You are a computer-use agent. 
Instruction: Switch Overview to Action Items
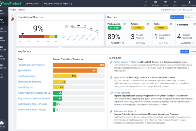point(177,17)
